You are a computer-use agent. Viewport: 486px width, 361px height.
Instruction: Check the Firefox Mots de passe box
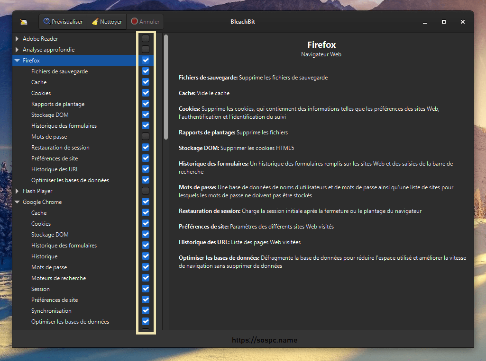(146, 137)
